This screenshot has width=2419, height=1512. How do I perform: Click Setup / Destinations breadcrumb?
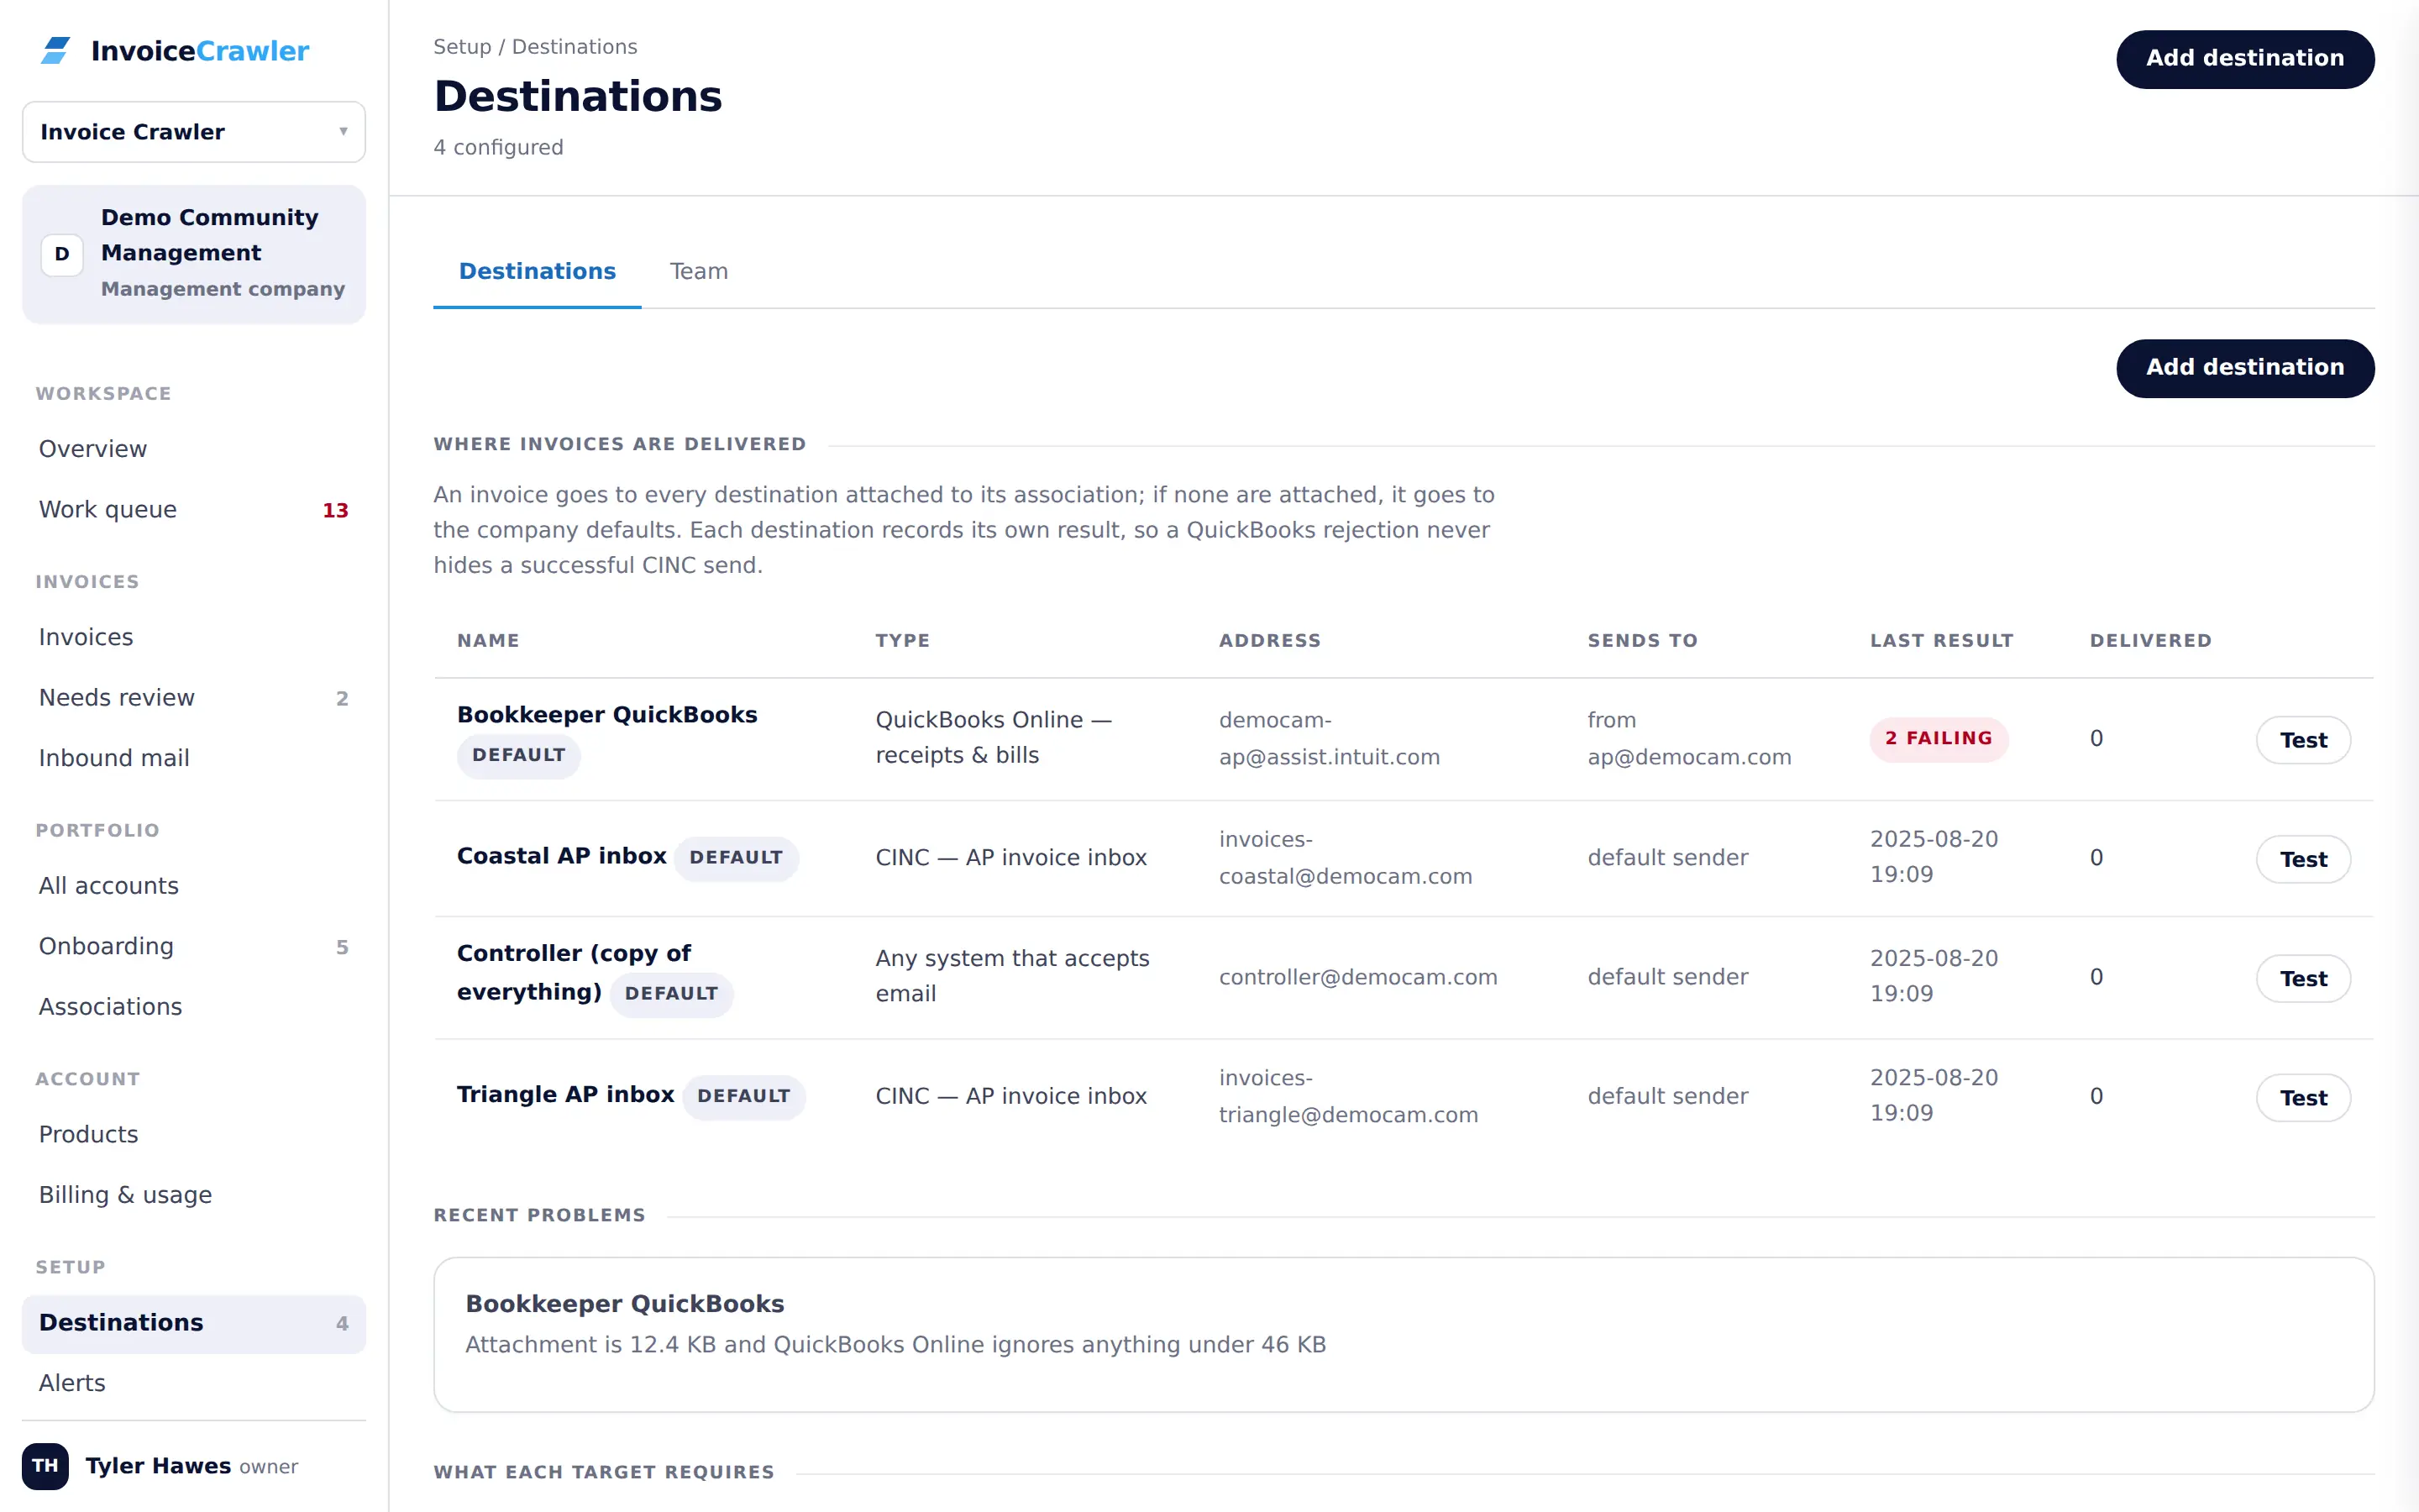[535, 47]
